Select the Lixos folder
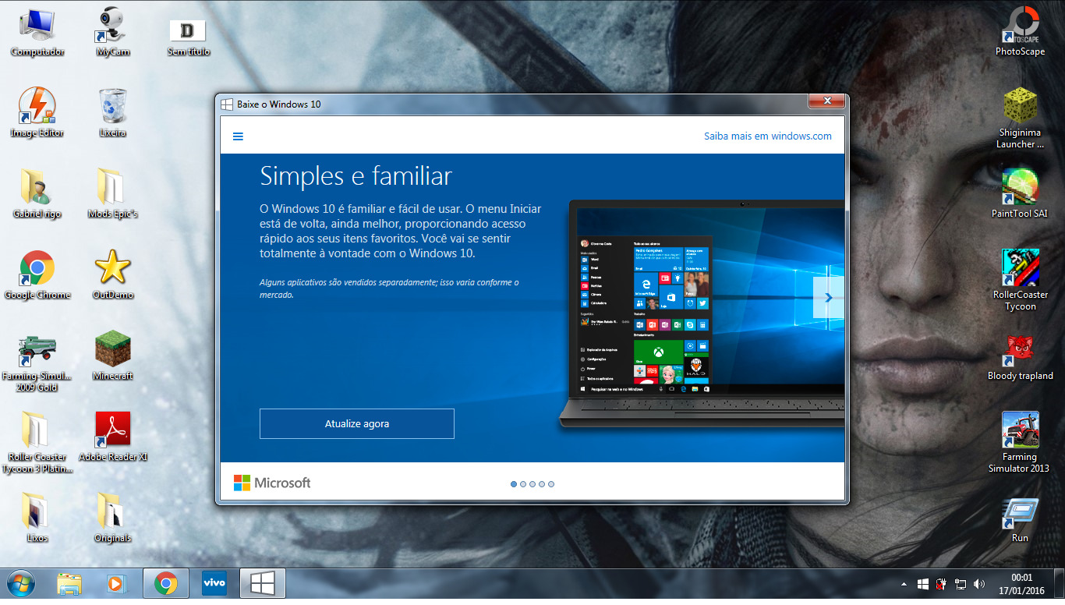 pos(37,518)
